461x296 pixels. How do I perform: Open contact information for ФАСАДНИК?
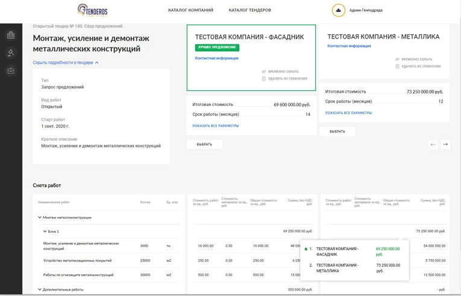(x=217, y=58)
